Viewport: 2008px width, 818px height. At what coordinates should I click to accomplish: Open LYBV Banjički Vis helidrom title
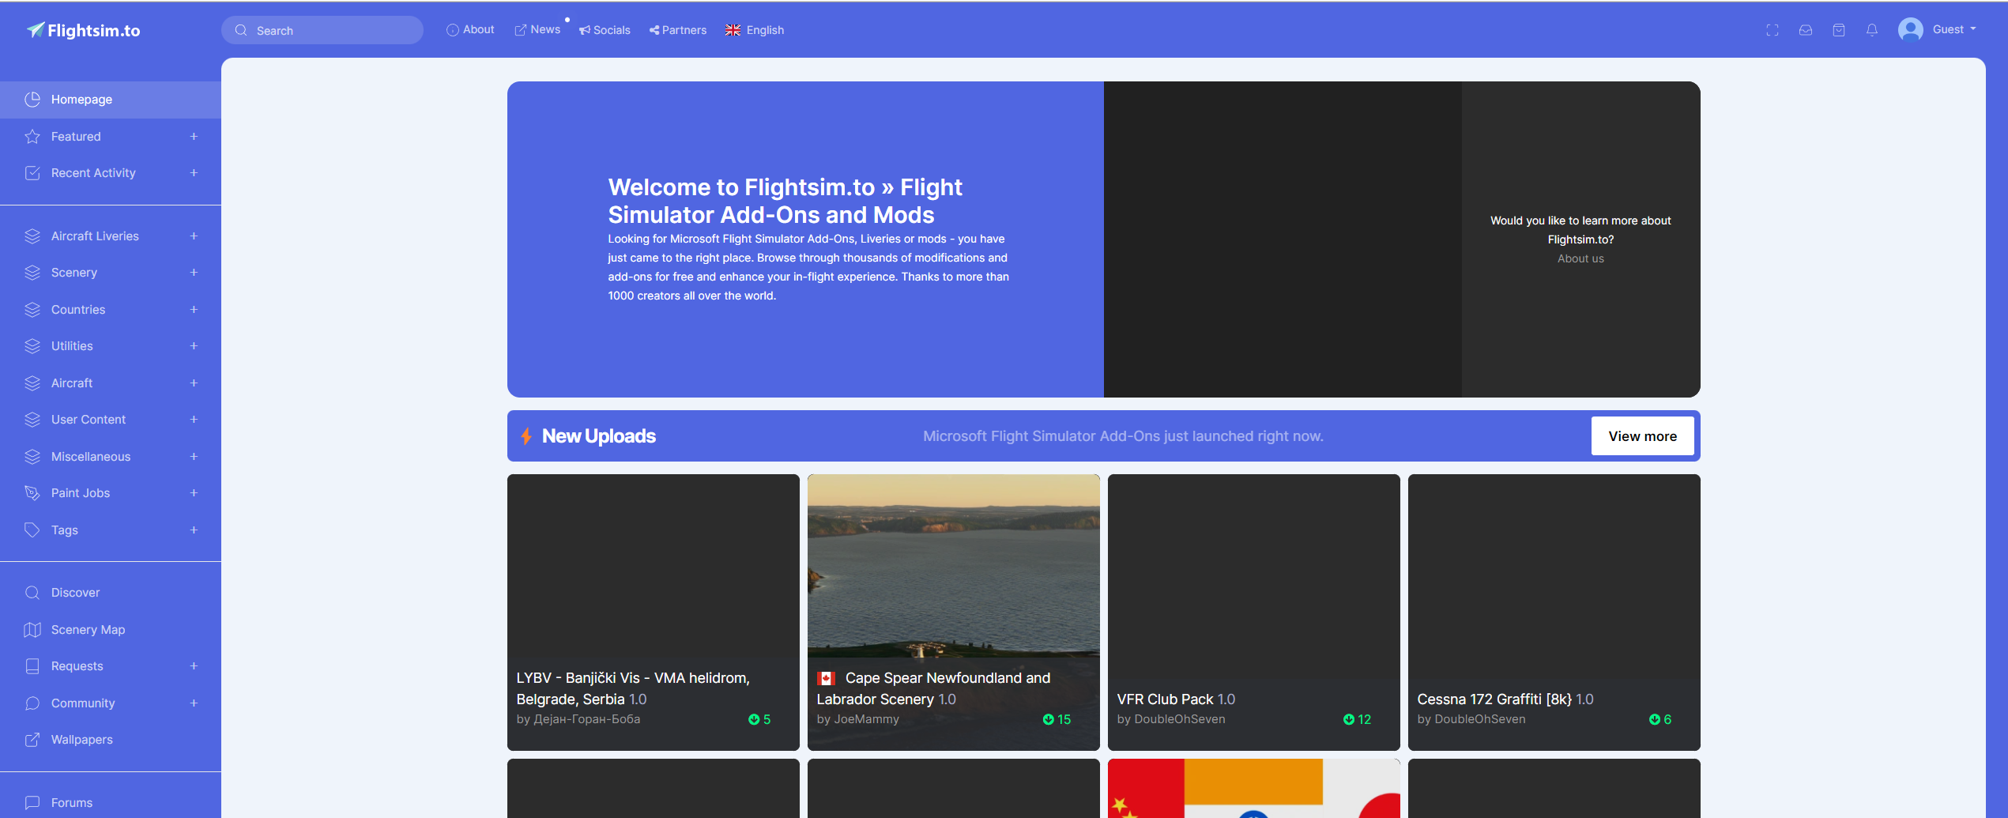(x=633, y=688)
